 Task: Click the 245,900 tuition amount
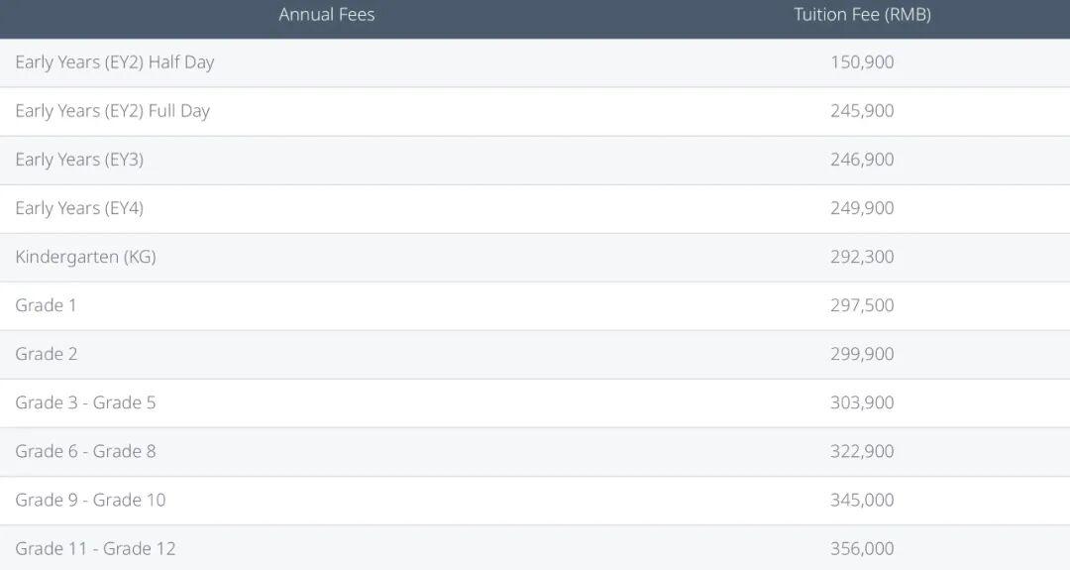point(862,111)
